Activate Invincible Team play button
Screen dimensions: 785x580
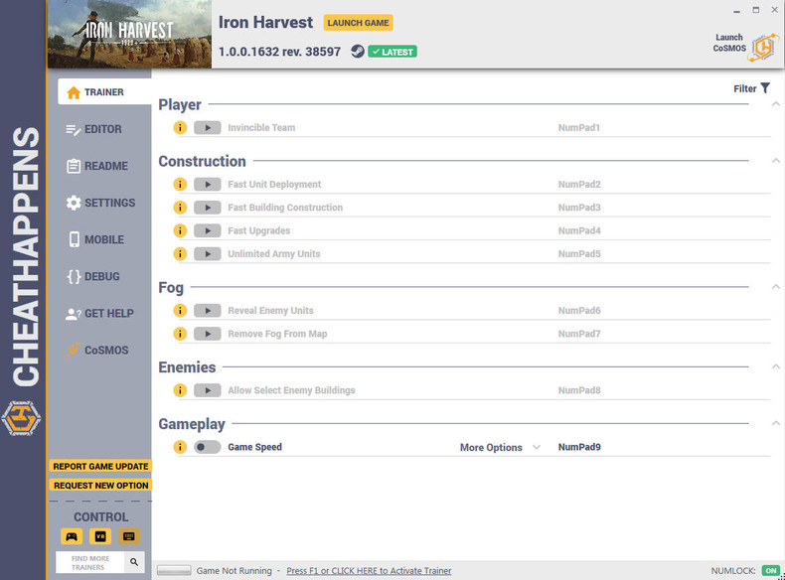pos(208,127)
